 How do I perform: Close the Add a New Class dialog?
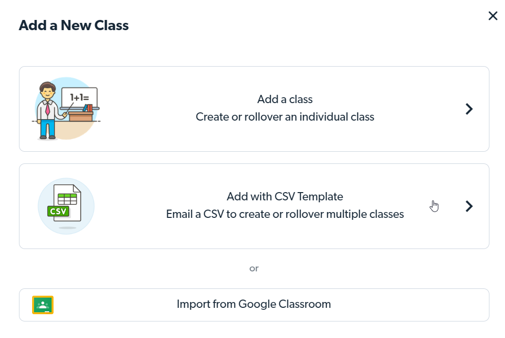click(493, 16)
